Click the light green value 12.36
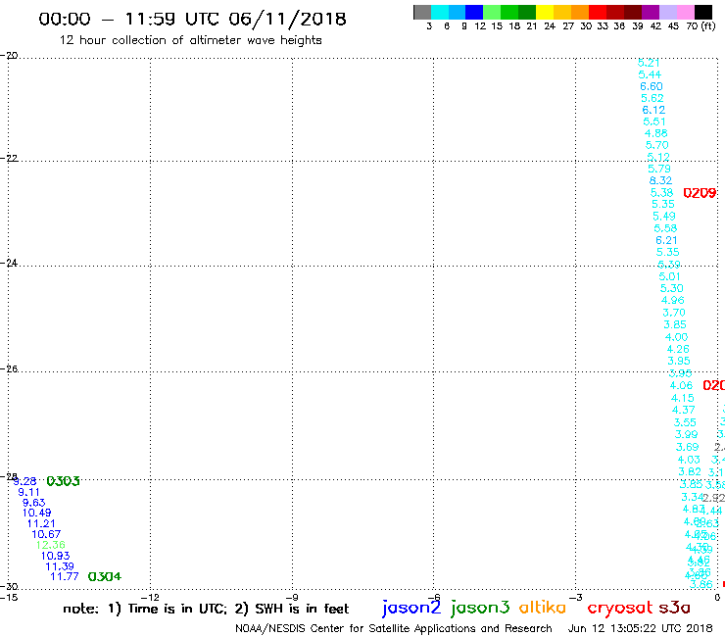 50,545
